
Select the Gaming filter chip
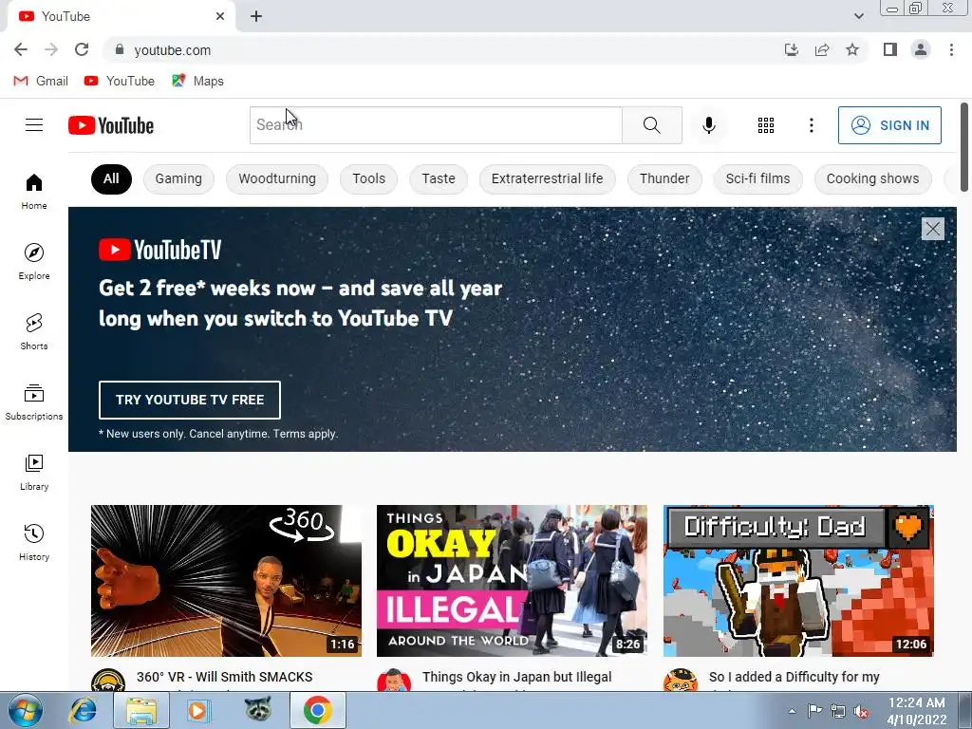178,179
